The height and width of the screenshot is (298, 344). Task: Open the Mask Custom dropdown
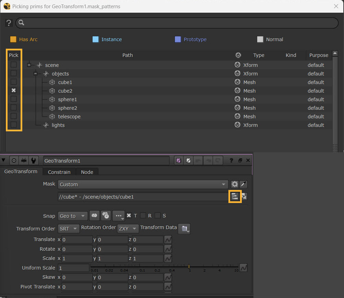[143, 184]
